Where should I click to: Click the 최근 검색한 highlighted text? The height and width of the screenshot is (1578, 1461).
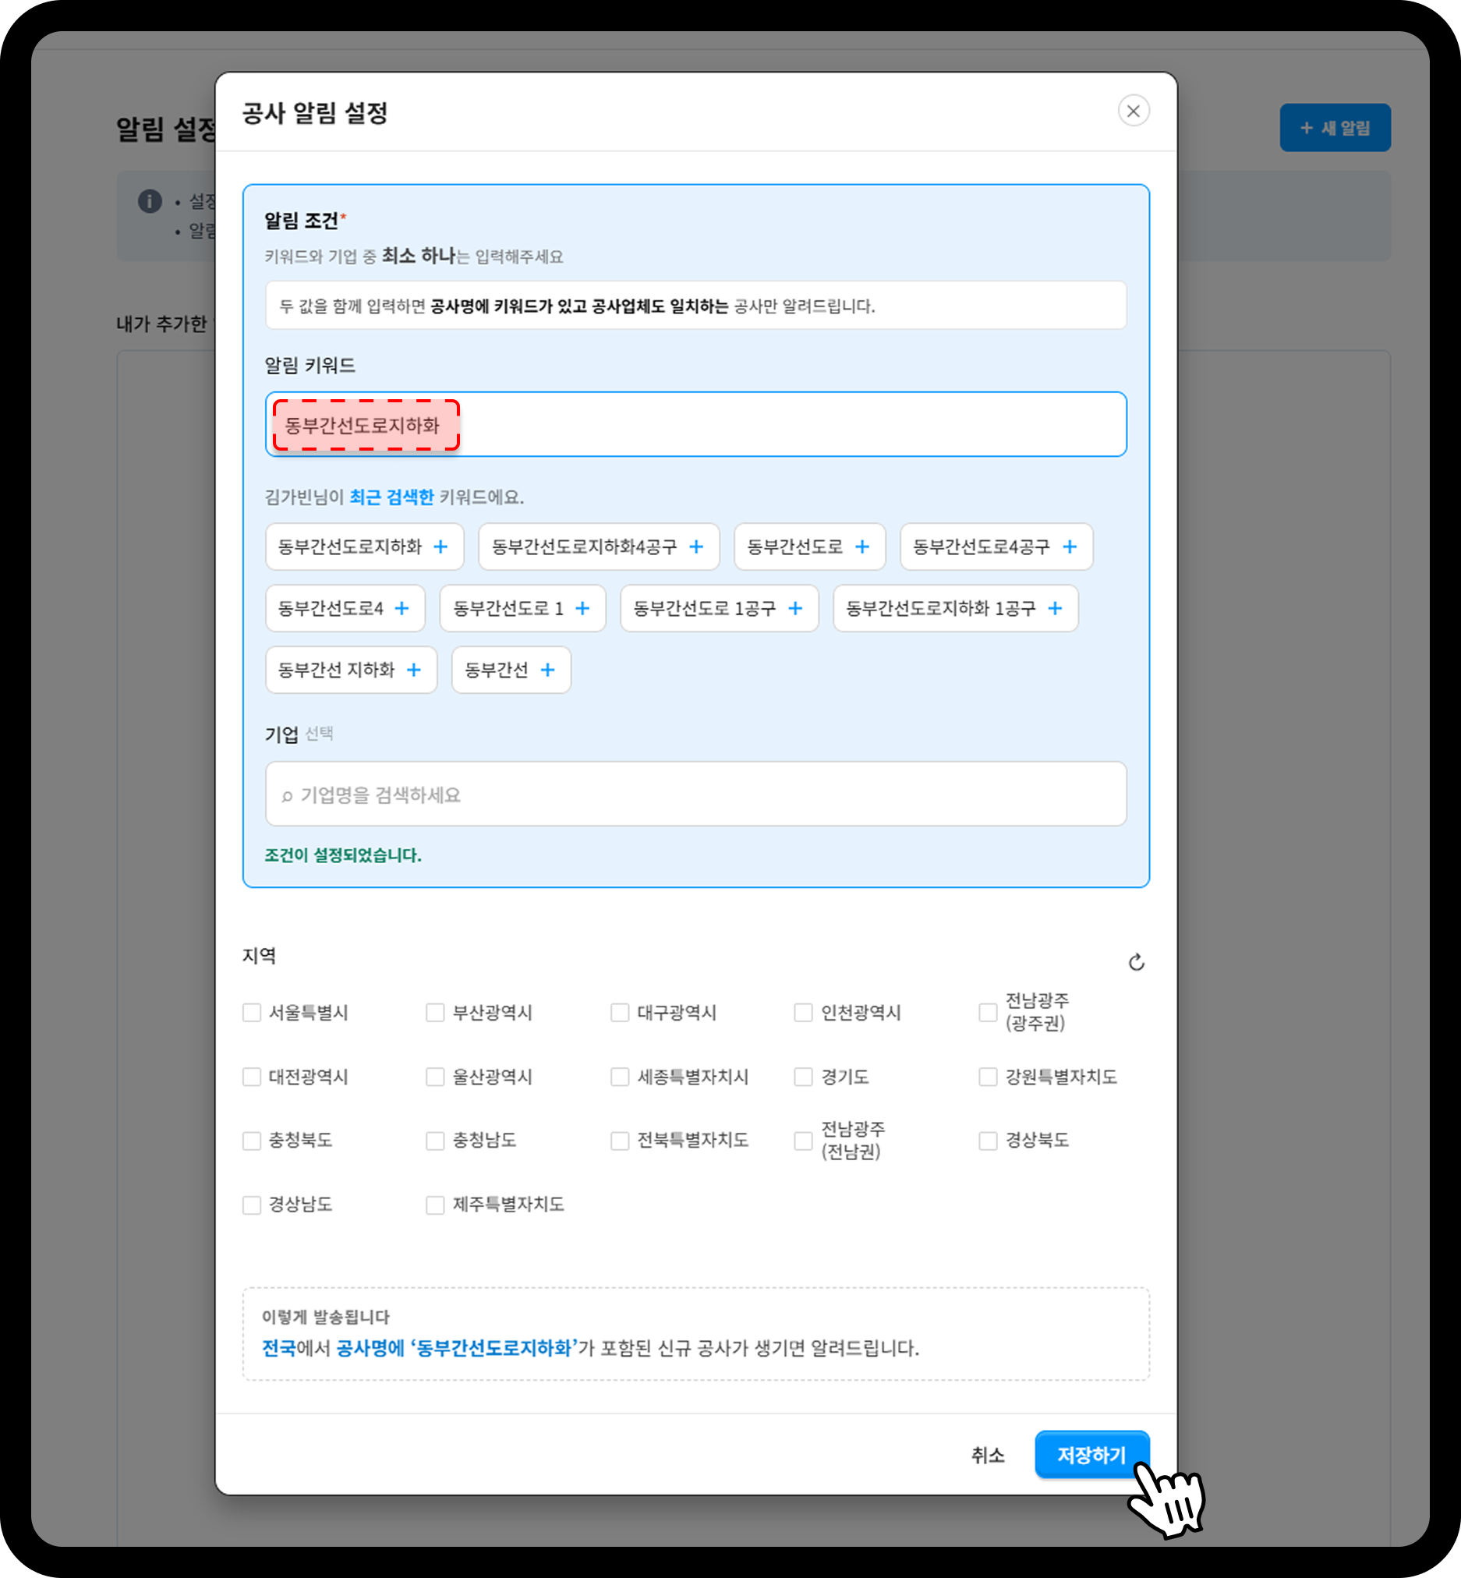[391, 497]
